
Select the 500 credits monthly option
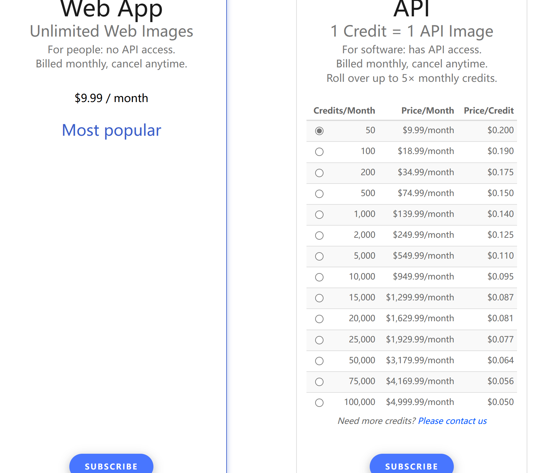[319, 194]
